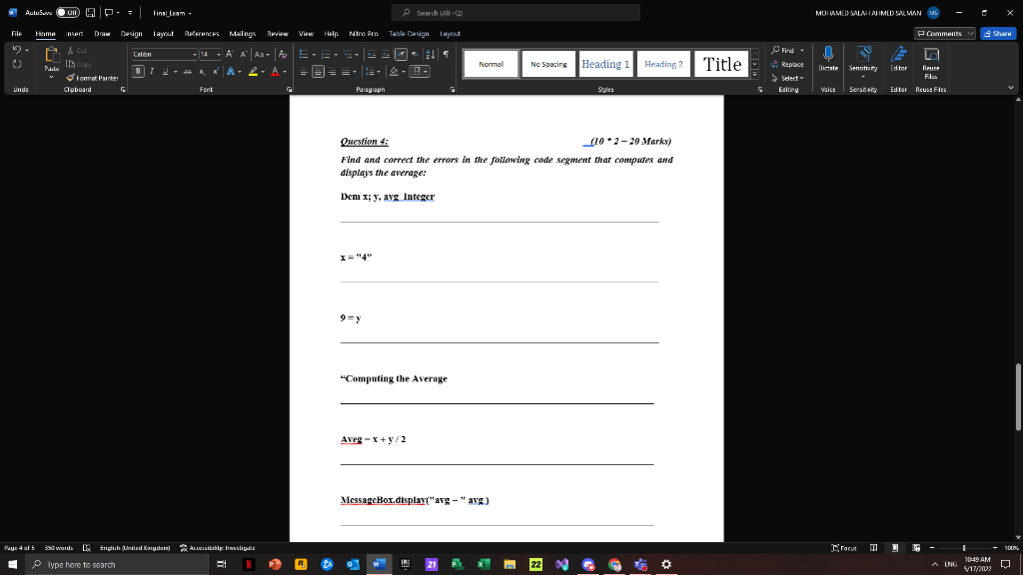Expand the Styles gallery
Viewport: 1023px width, 575px height.
pyautogui.click(x=755, y=75)
